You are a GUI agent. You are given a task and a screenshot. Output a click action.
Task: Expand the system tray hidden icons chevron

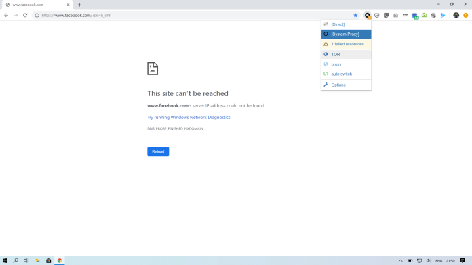tap(400, 261)
